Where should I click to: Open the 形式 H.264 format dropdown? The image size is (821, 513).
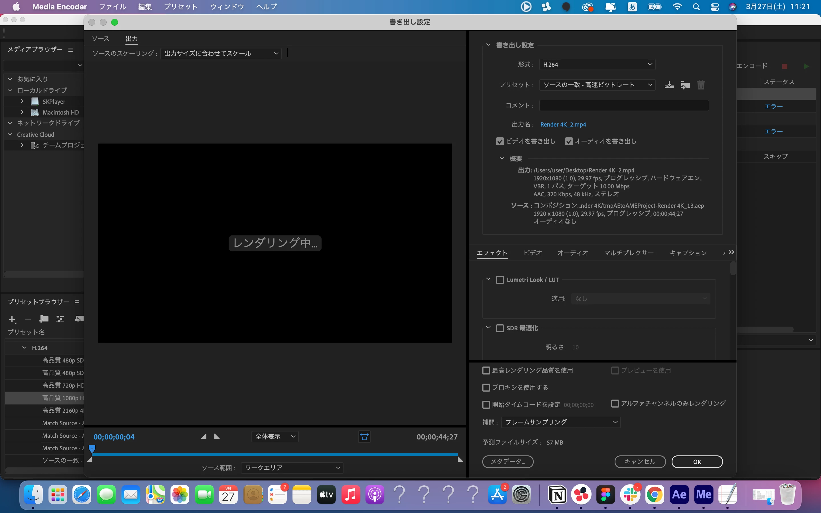click(597, 64)
